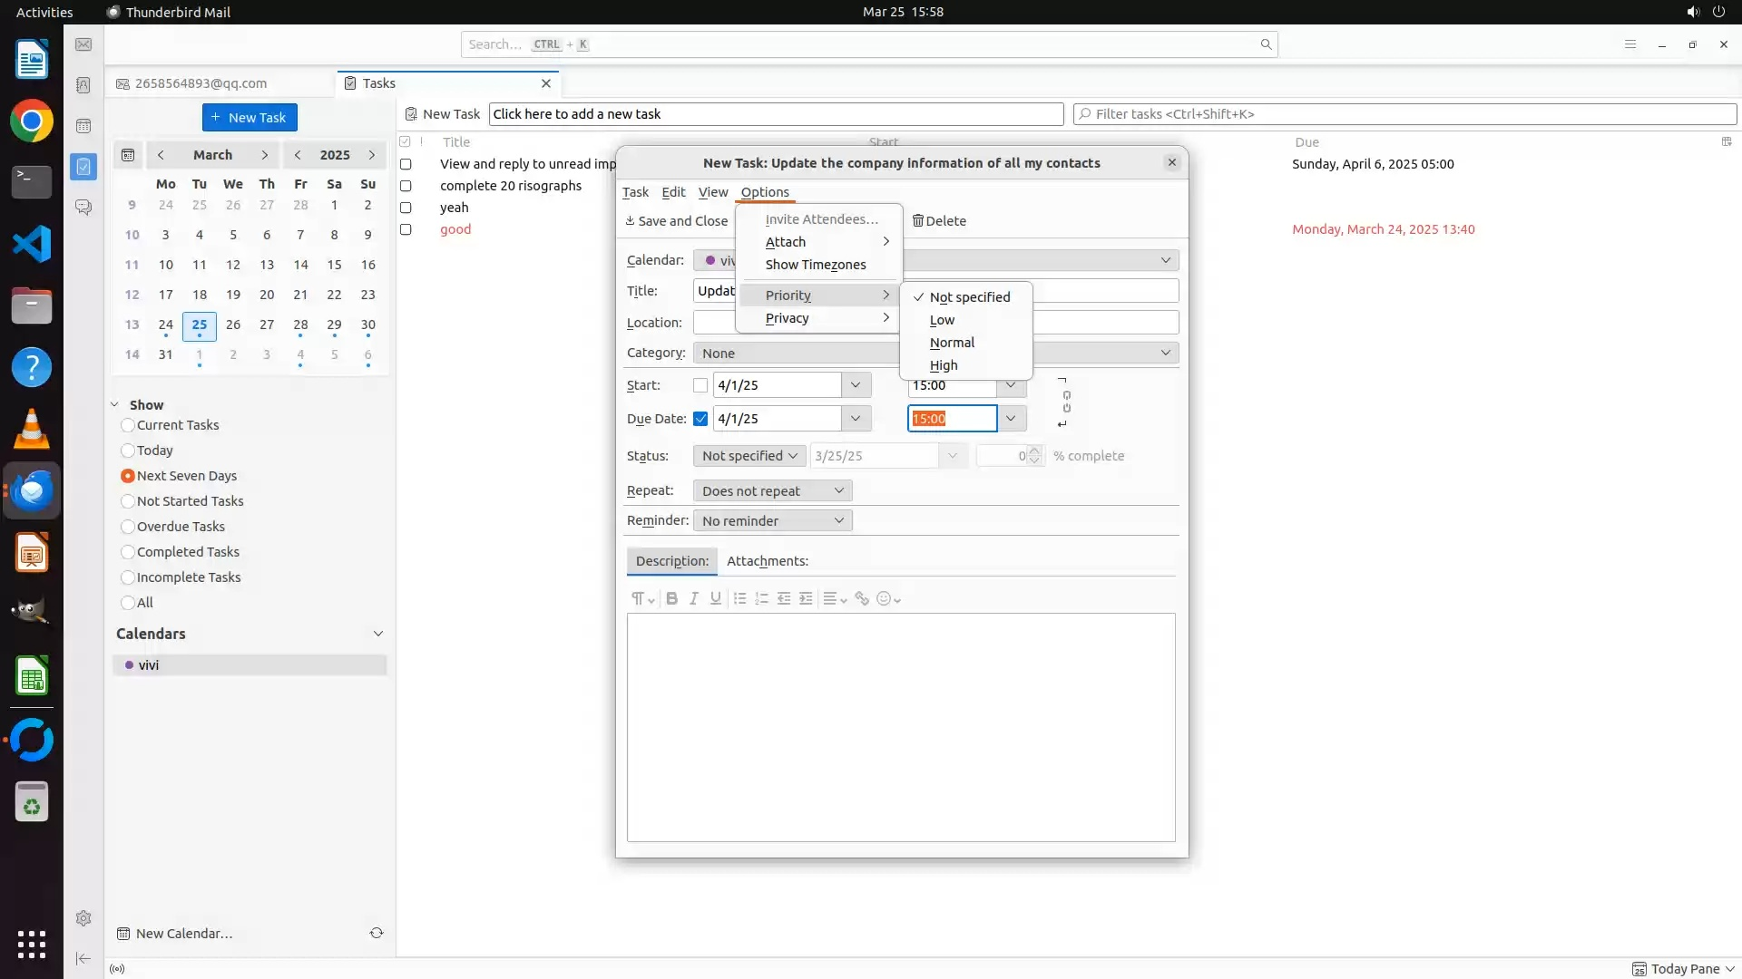Open the Reminder dropdown
Viewport: 1742px width, 979px height.
[x=772, y=520]
